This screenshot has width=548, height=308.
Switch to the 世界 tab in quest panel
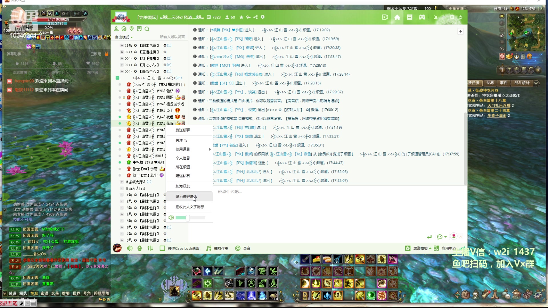click(490, 83)
